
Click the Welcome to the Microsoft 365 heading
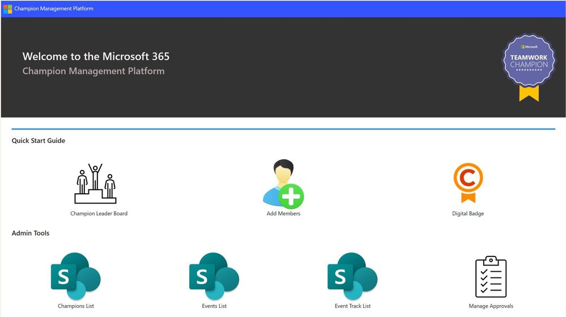(x=96, y=57)
